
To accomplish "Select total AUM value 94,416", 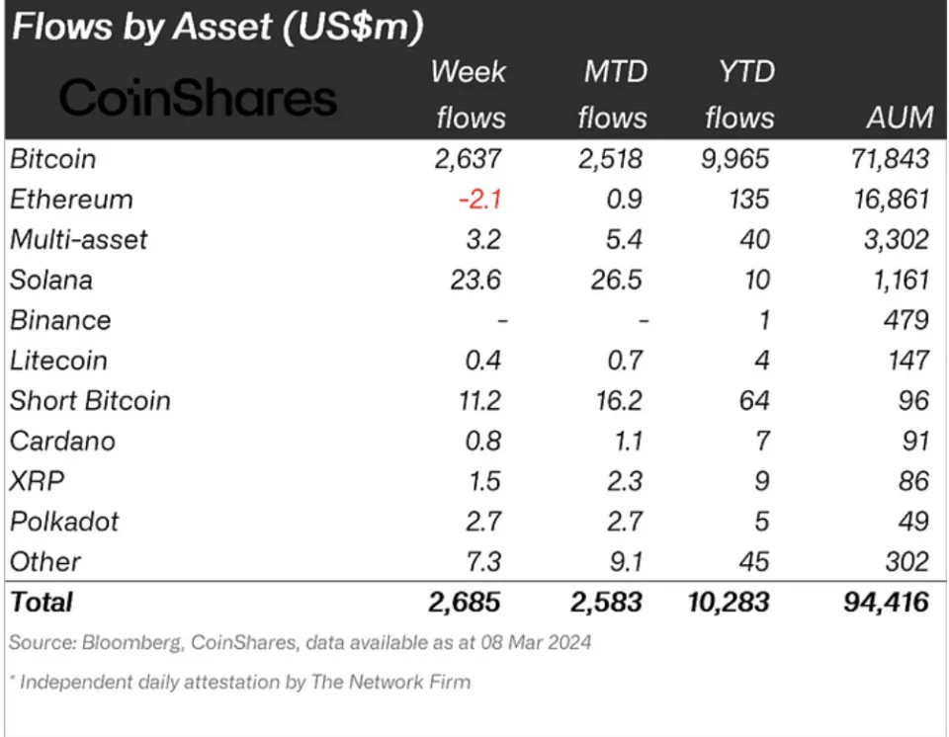I will [x=888, y=601].
